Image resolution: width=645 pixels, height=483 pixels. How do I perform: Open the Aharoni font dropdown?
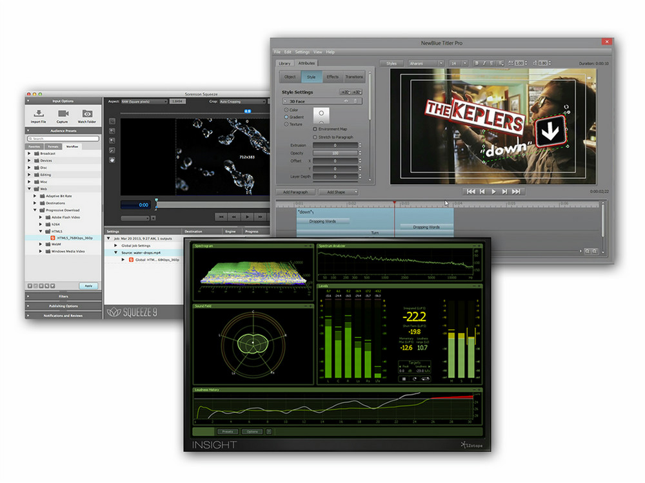(x=424, y=63)
